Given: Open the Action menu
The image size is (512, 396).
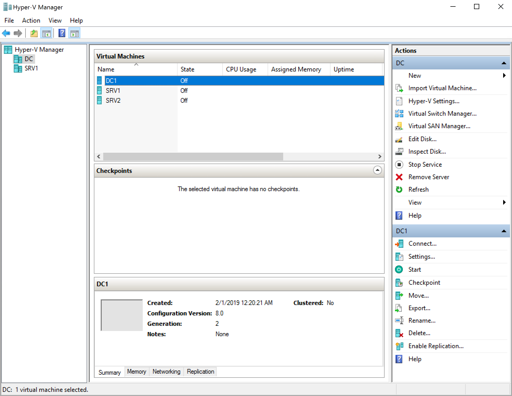Looking at the screenshot, I should pos(31,20).
